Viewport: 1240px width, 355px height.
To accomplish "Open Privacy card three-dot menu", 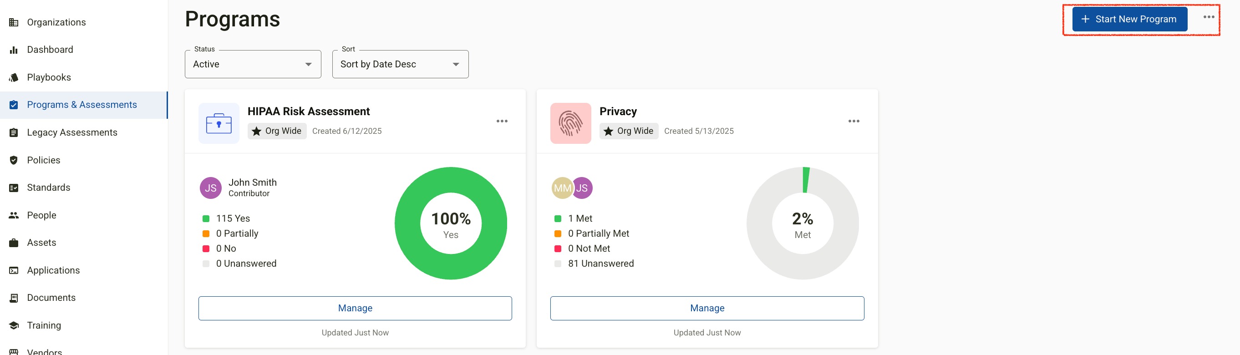I will point(854,121).
